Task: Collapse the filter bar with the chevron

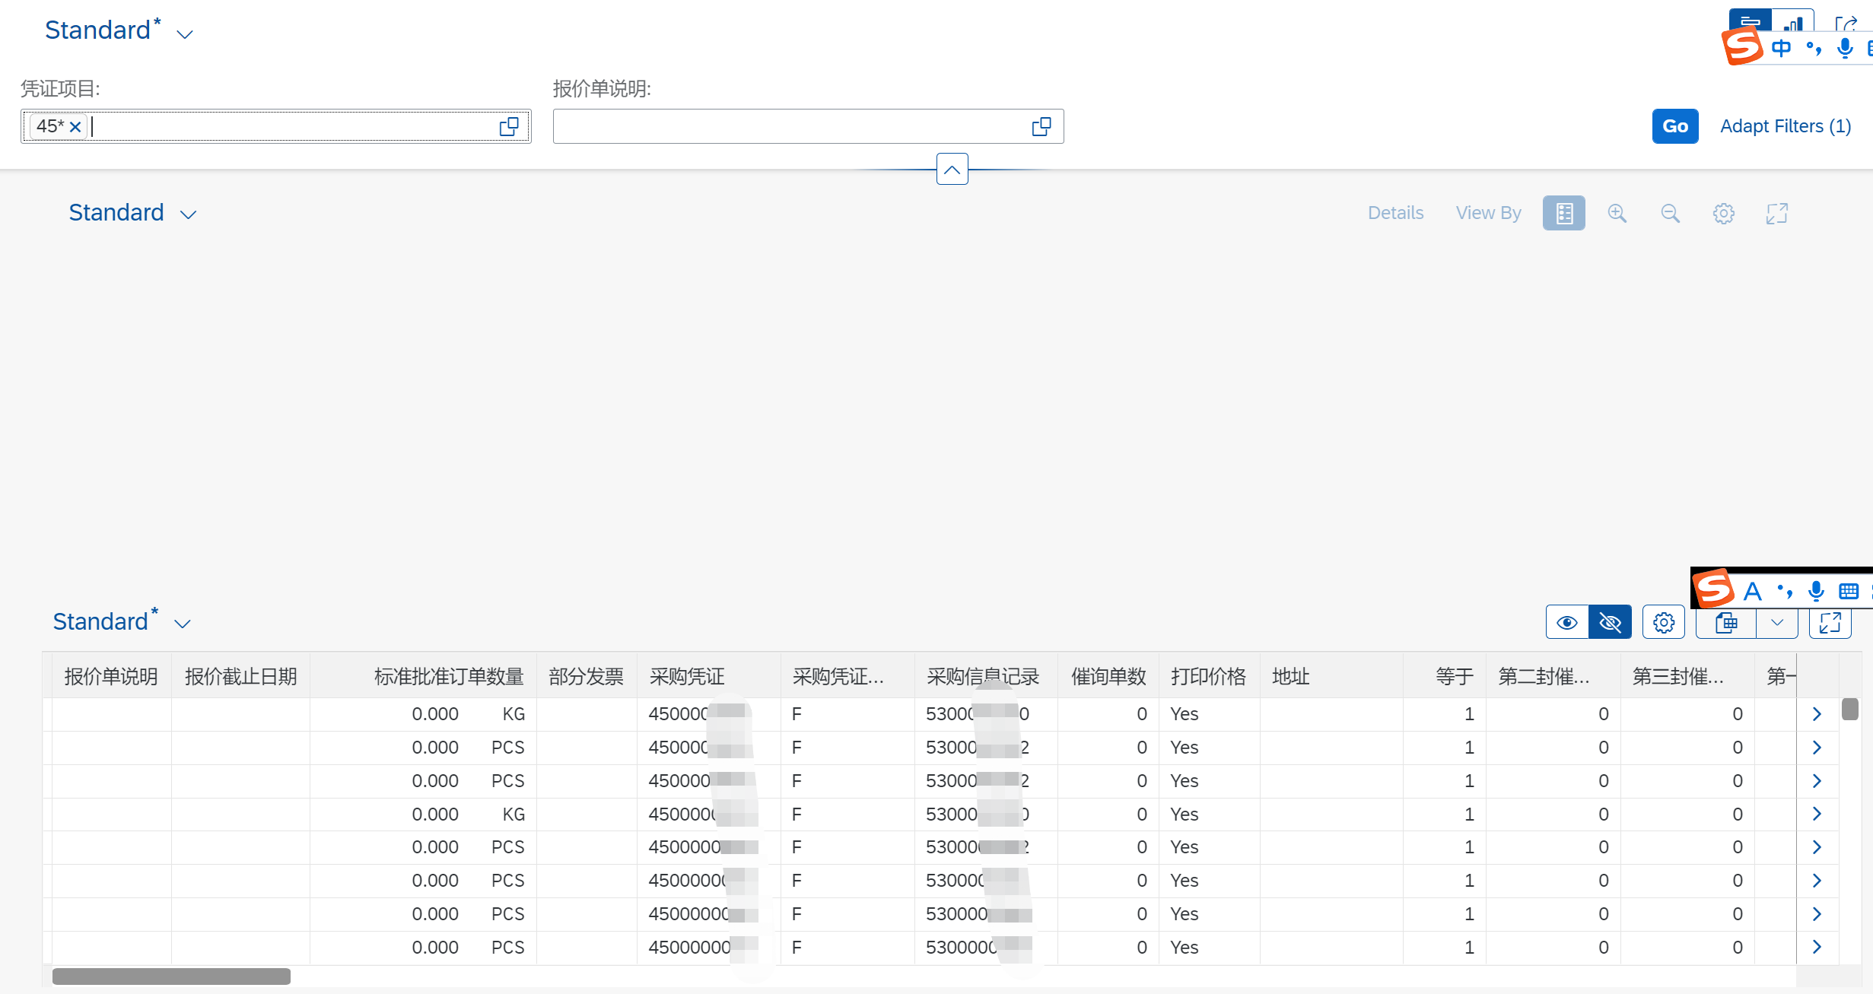Action: pos(951,169)
